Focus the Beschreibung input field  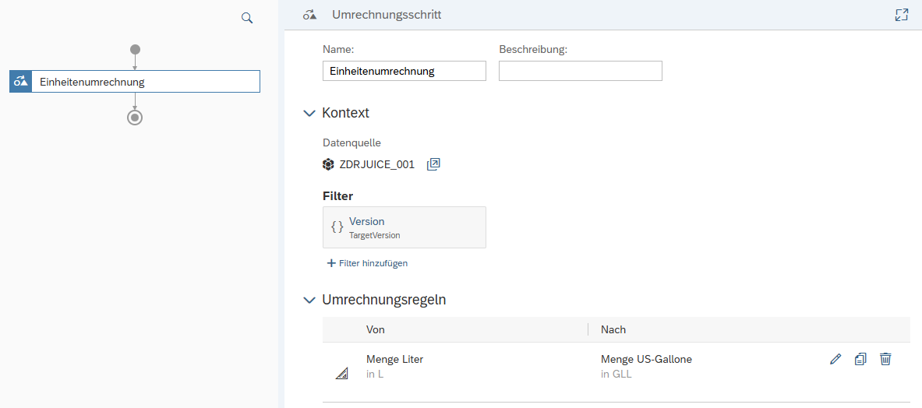[581, 71]
